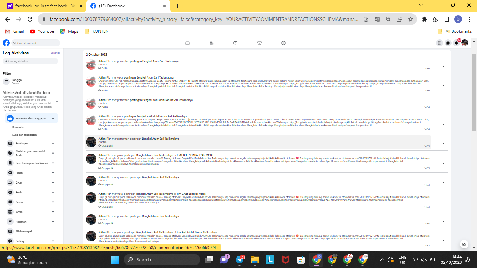
Task: Open Google Translate for this page
Action: (x=377, y=19)
